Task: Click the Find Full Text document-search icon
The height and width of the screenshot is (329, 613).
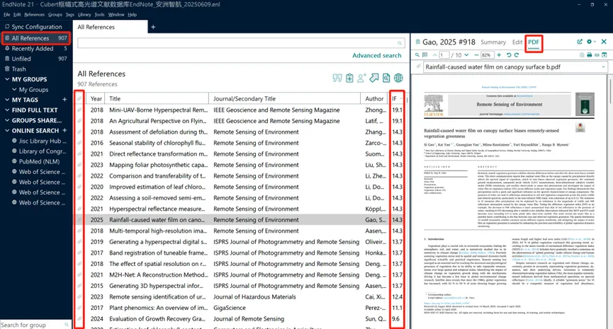Action: [x=386, y=78]
